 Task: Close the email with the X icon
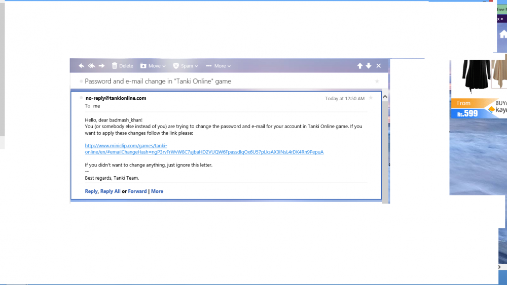[378, 66]
